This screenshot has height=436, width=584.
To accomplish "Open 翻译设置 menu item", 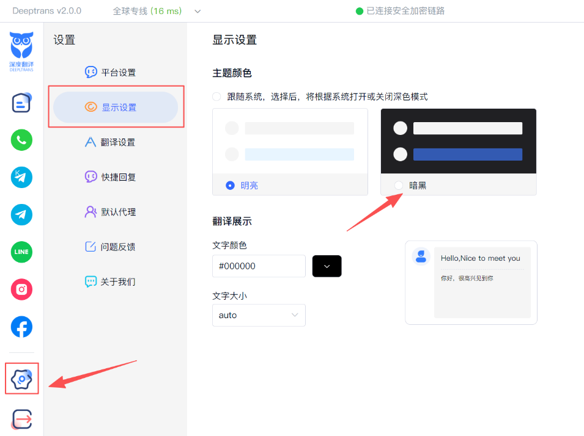I will coord(116,142).
